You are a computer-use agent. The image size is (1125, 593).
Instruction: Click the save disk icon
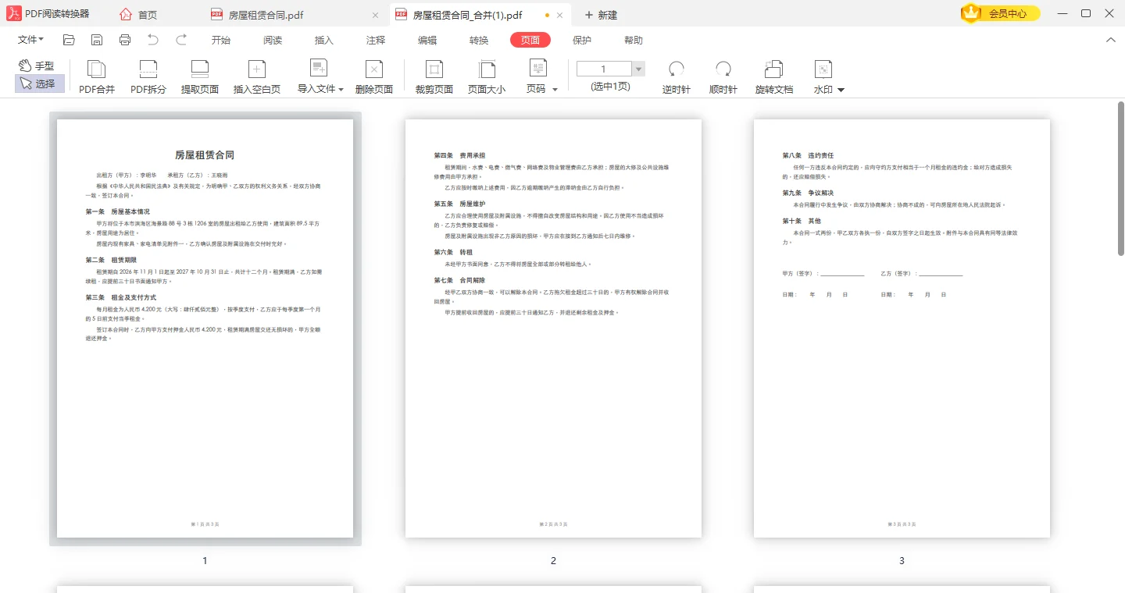[x=97, y=40]
